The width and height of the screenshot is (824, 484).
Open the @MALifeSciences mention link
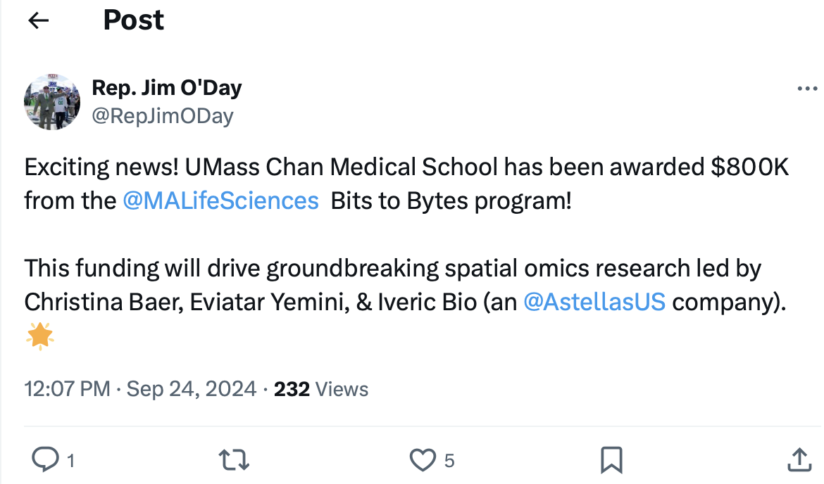(220, 201)
